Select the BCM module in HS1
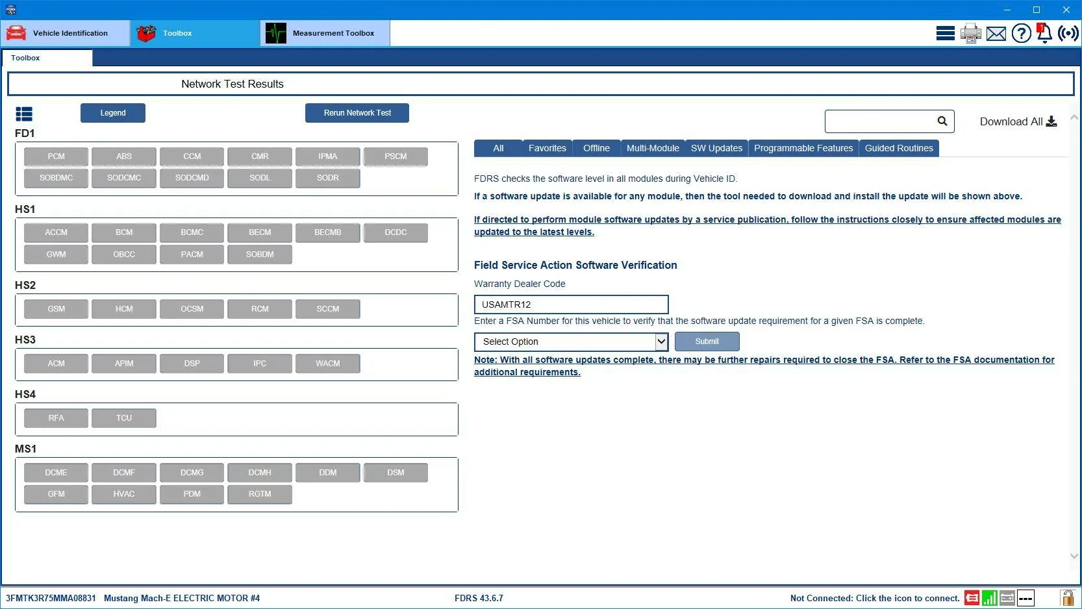Viewport: 1082px width, 609px height. 124,232
